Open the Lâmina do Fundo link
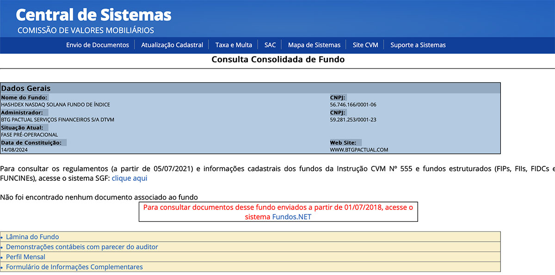The image size is (555, 275). 32,237
